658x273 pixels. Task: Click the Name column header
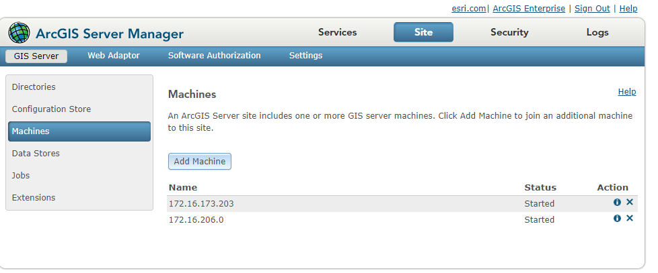[183, 187]
